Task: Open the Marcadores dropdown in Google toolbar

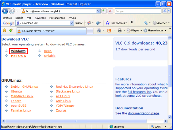Action: 126,23
